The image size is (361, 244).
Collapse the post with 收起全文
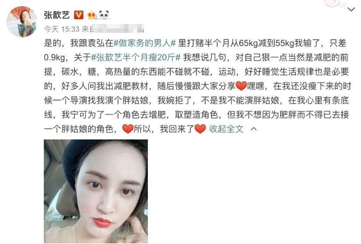pos(226,129)
